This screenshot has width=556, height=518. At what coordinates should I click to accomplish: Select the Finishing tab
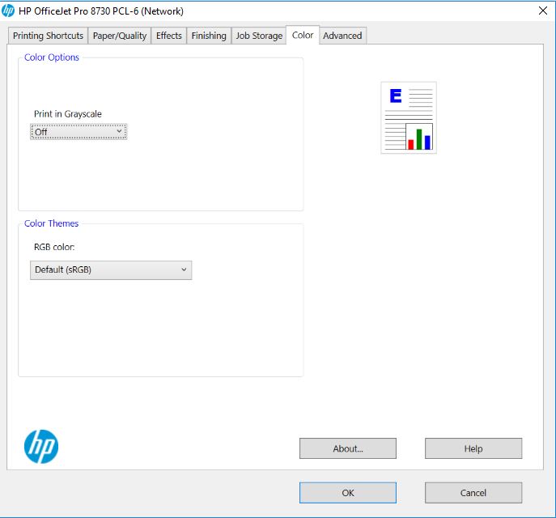(209, 36)
